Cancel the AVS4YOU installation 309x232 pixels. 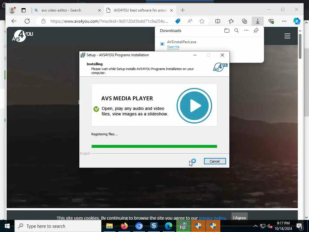pos(215,161)
